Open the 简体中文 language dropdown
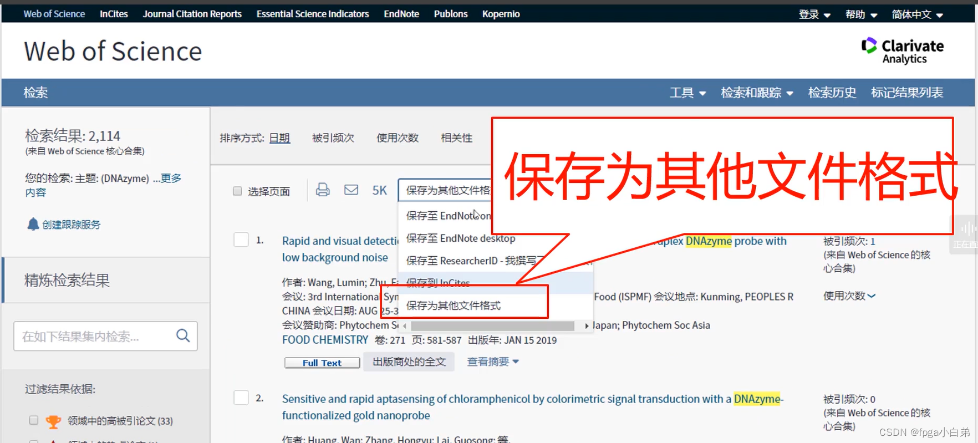 (x=917, y=14)
